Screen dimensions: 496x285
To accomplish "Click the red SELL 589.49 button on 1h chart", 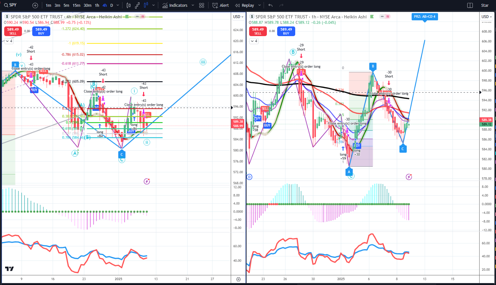I will [258, 31].
